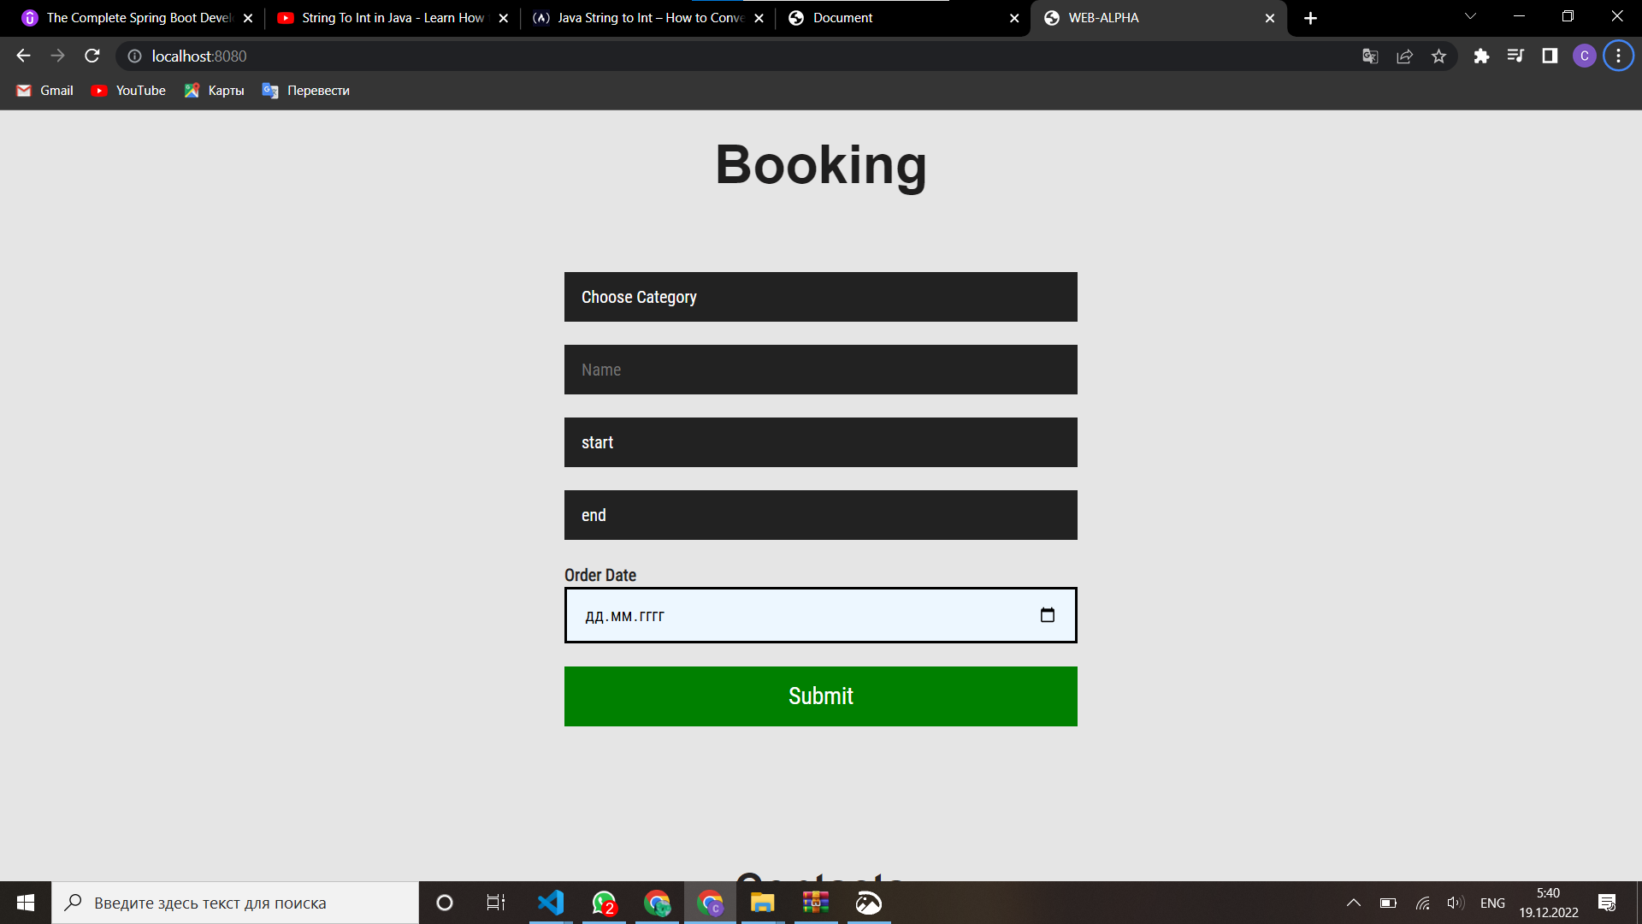Image resolution: width=1642 pixels, height=924 pixels.
Task: Open the end time dropdown
Action: point(820,515)
